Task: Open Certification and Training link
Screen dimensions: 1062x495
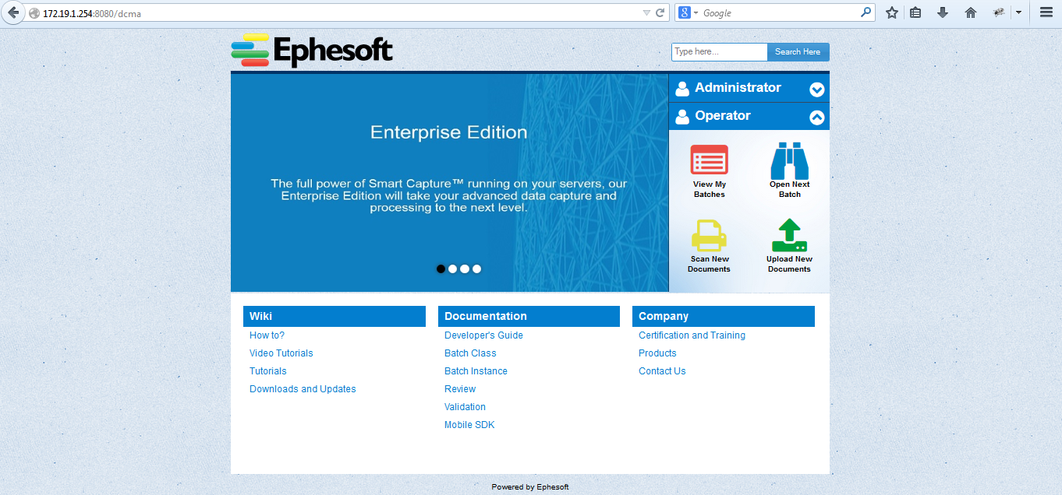Action: point(692,335)
